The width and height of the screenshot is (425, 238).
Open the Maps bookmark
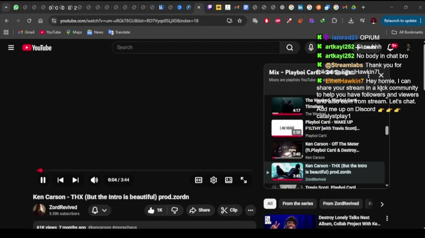(x=74, y=32)
